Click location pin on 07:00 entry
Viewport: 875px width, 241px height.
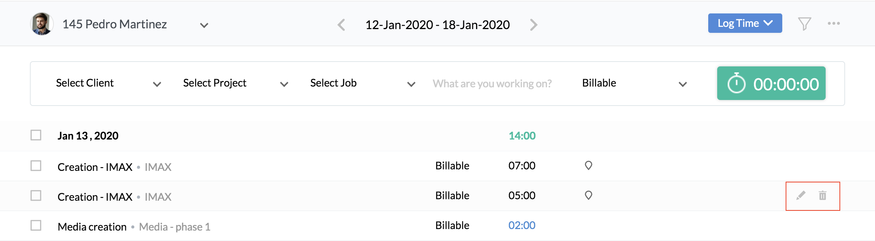pos(588,165)
